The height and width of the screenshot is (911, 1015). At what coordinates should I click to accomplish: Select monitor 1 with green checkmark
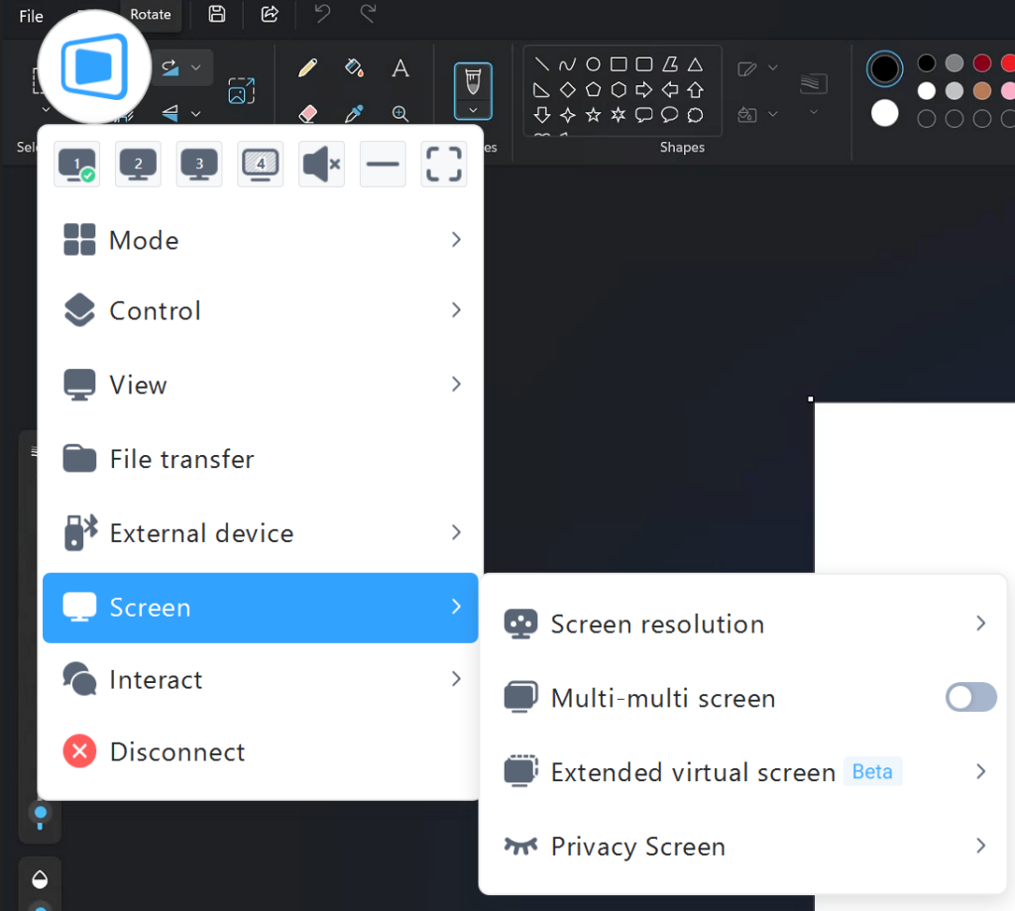point(76,164)
